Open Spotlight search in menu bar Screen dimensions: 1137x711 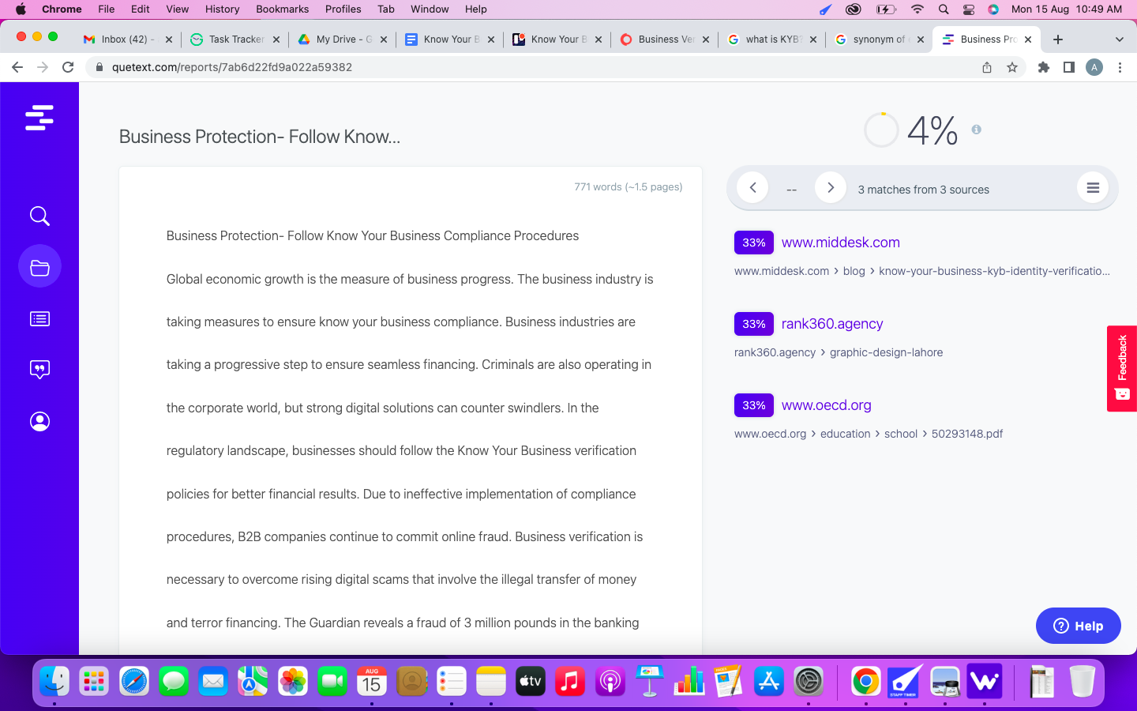tap(943, 9)
